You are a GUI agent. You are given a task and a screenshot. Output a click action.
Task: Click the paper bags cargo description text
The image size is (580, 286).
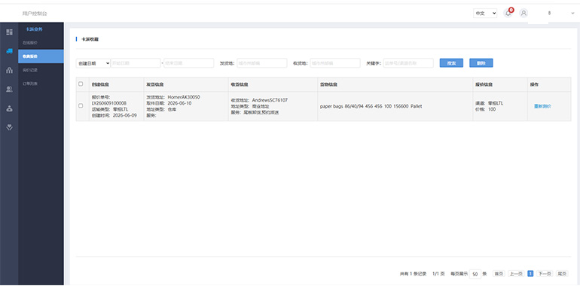click(371, 106)
